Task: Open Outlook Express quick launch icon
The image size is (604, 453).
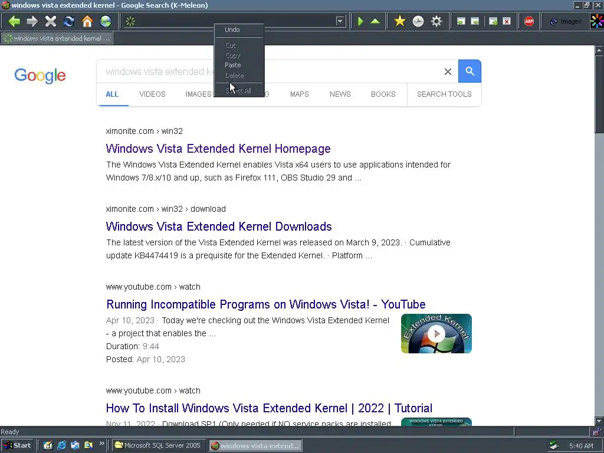Action: [75, 445]
